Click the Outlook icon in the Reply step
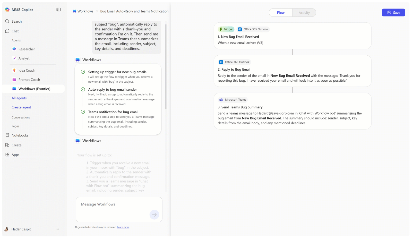This screenshot has height=240, width=413. [x=221, y=62]
